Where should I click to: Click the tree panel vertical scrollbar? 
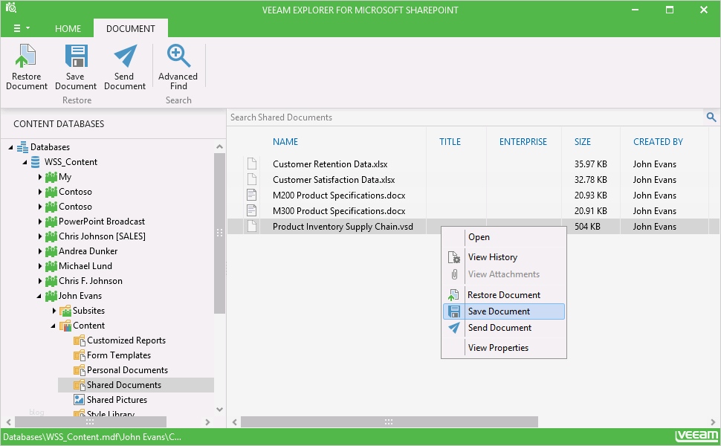219,233
